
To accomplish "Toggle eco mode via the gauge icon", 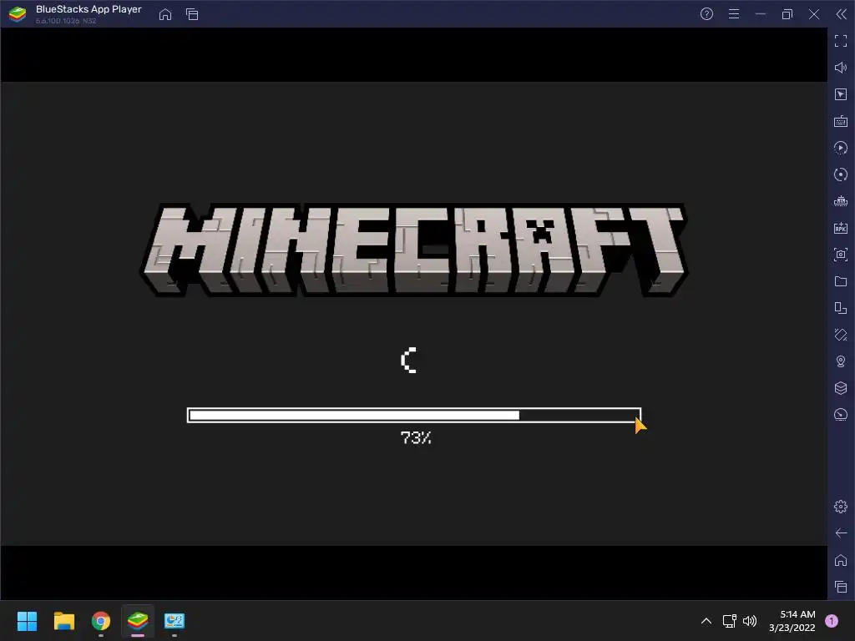I will pyautogui.click(x=840, y=415).
